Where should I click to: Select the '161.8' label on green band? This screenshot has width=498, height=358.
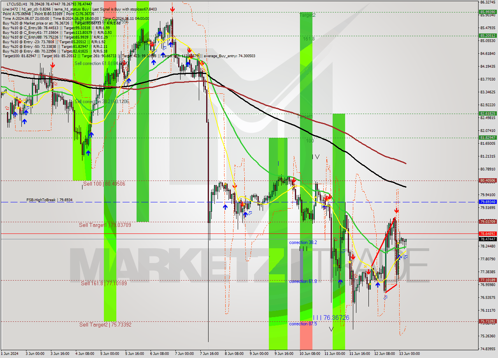coord(309,39)
